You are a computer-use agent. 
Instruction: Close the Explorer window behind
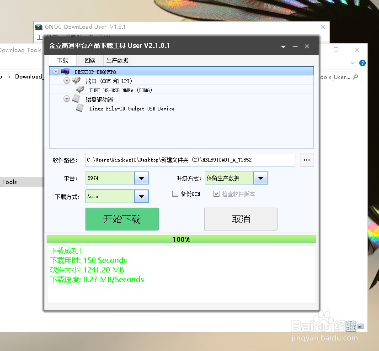pyautogui.click(x=357, y=50)
